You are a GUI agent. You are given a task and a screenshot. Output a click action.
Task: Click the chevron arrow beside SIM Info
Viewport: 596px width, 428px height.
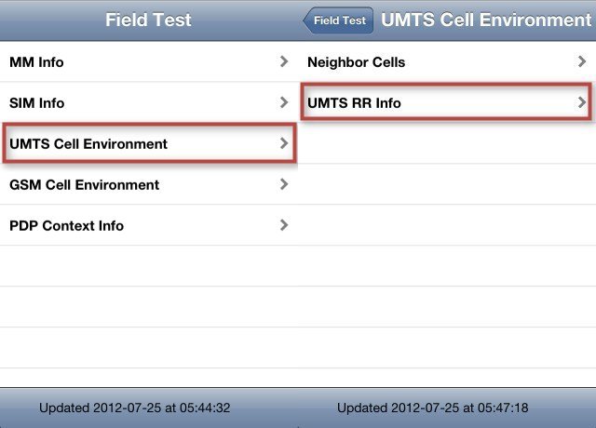click(x=283, y=102)
